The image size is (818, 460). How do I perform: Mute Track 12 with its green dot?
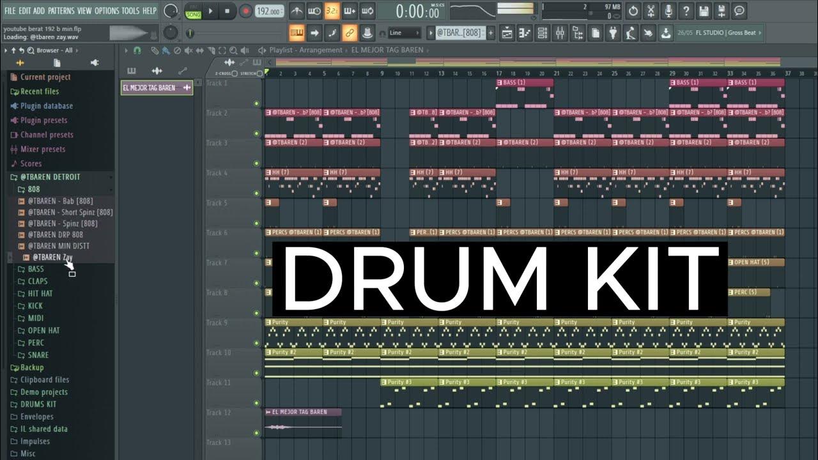coord(257,433)
